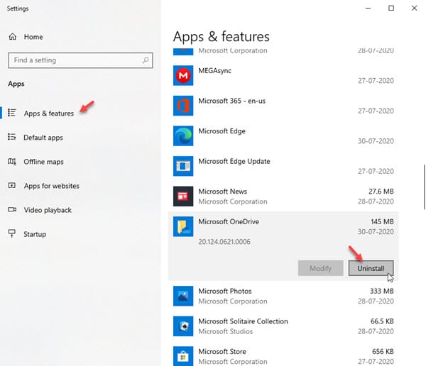Select the Microsoft Edge Update entry
The width and height of the screenshot is (426, 366).
click(x=283, y=166)
